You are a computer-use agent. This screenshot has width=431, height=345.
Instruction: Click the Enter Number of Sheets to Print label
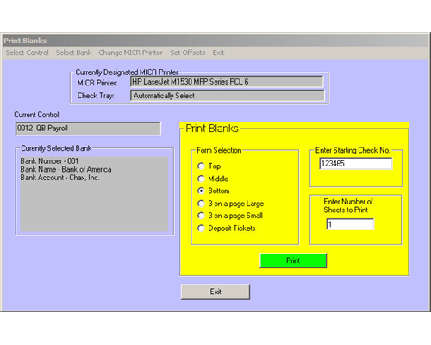[x=348, y=205]
